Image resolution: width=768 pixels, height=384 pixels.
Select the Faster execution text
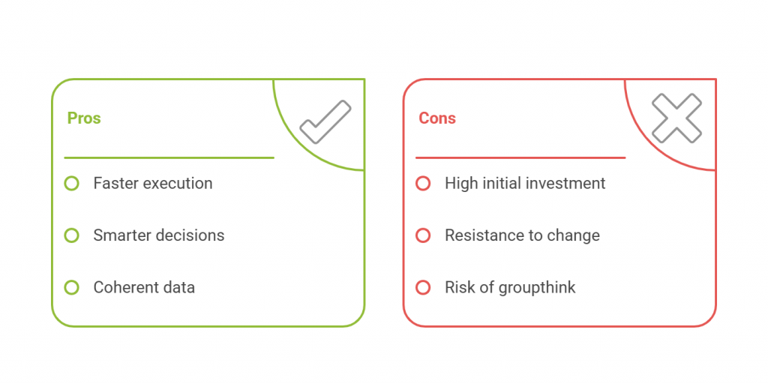152,183
